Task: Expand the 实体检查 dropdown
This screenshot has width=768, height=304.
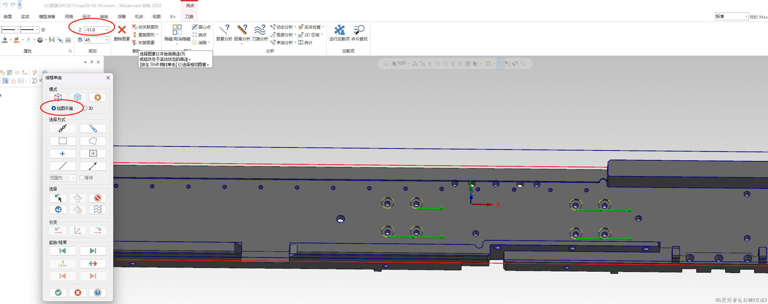Action: pos(323,27)
